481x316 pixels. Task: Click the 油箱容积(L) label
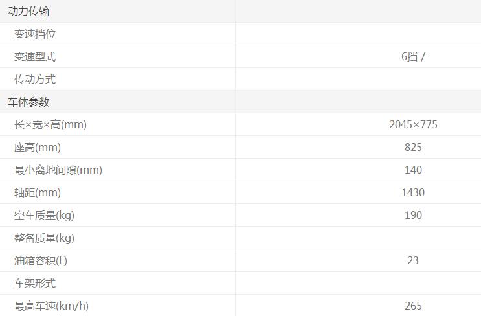coord(41,260)
